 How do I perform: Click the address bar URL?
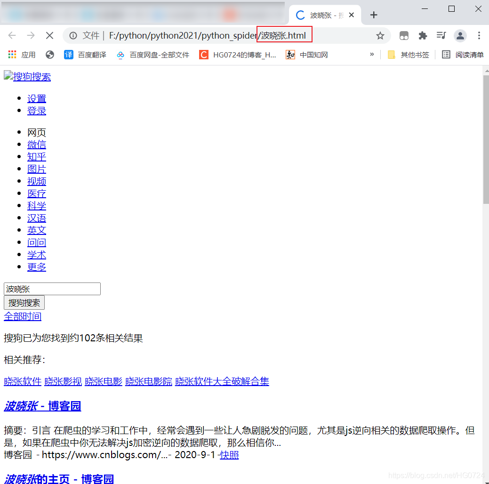[208, 36]
